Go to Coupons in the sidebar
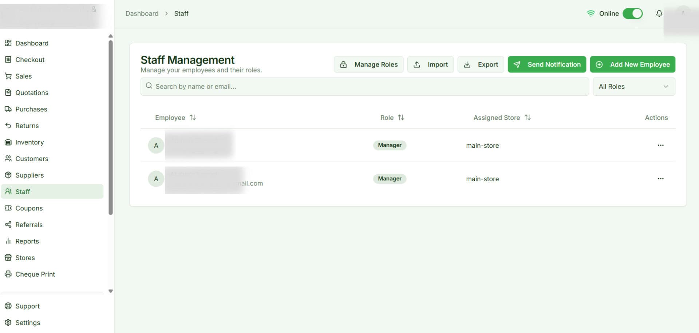Image resolution: width=699 pixels, height=333 pixels. pos(29,208)
